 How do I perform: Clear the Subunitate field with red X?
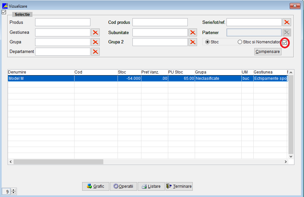click(x=193, y=32)
